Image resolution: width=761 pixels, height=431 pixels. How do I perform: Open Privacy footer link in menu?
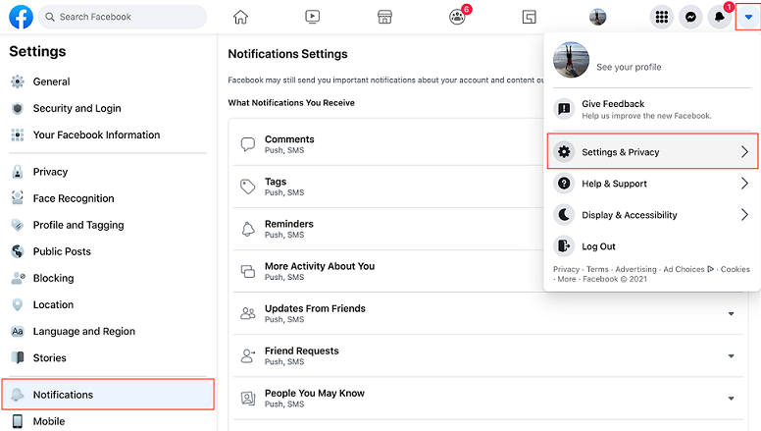tap(567, 269)
